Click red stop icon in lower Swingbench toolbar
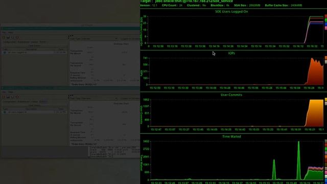 pos(17,97)
